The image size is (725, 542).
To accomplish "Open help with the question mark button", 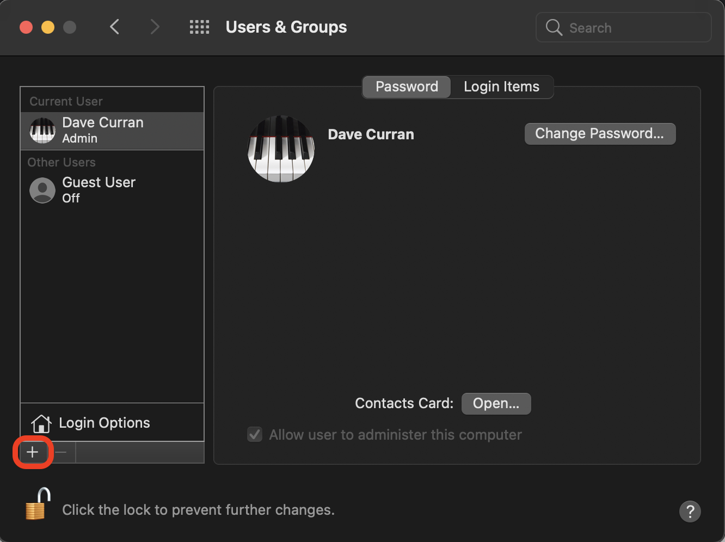I will 690,511.
